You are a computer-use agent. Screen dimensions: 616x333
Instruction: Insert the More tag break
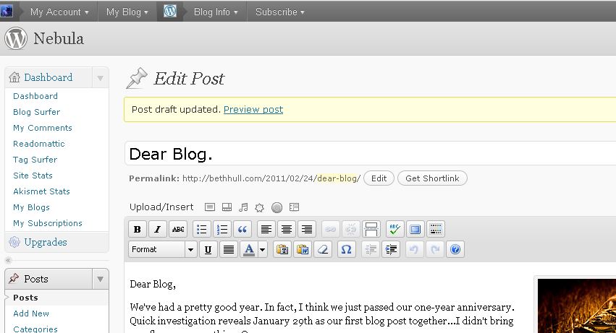click(x=371, y=230)
